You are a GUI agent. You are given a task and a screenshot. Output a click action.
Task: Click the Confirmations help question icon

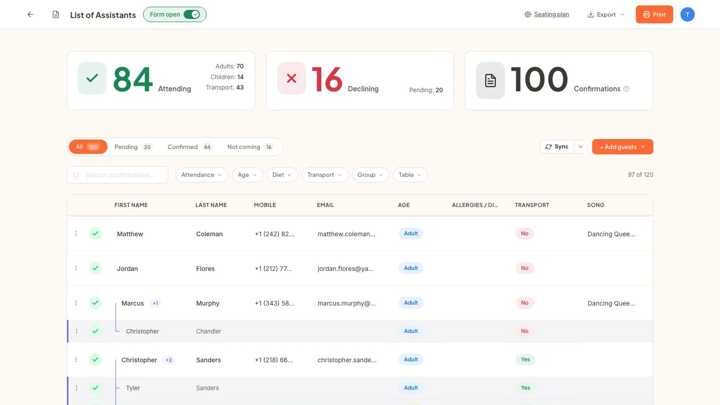(626, 89)
